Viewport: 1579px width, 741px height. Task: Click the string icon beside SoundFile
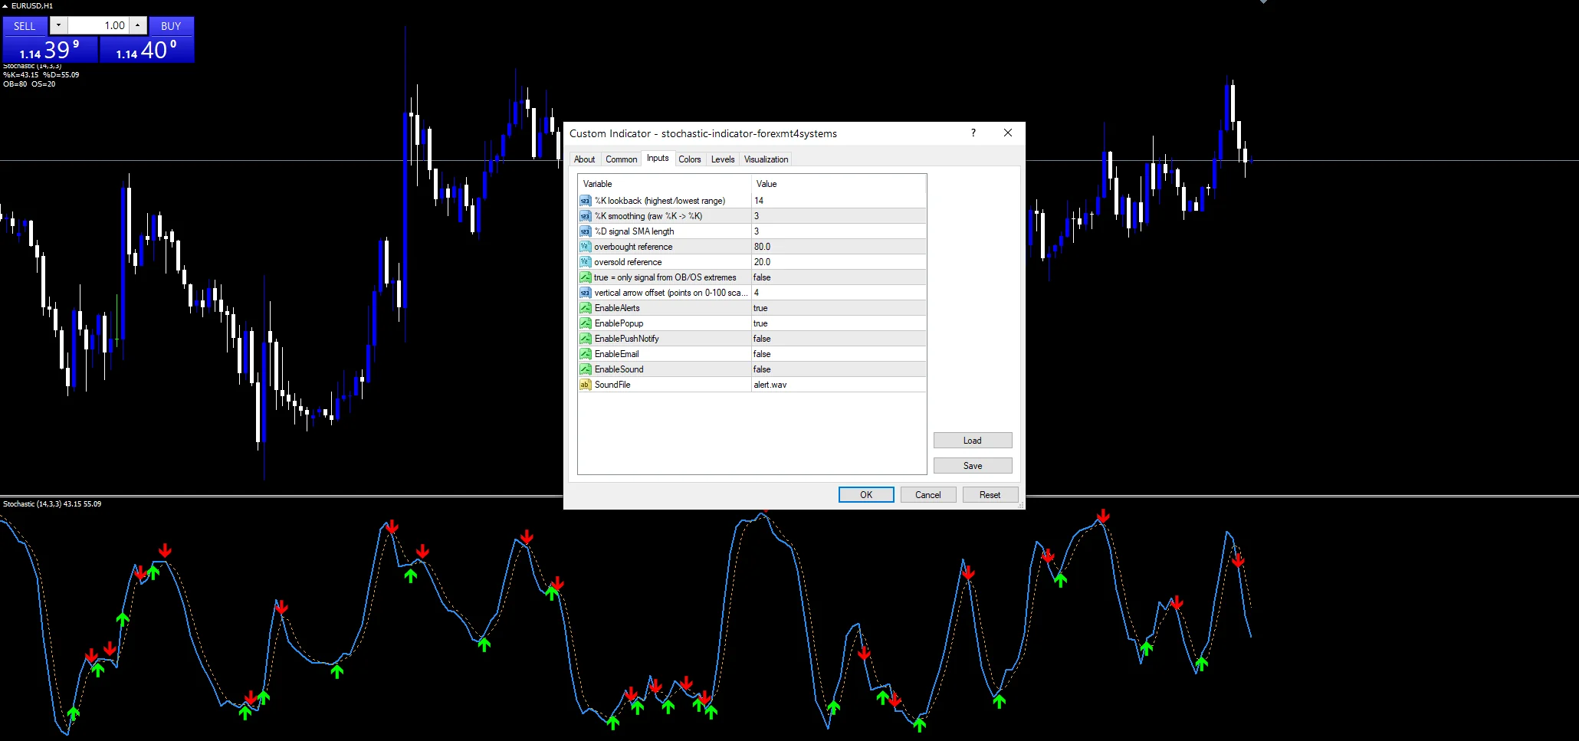(x=585, y=385)
